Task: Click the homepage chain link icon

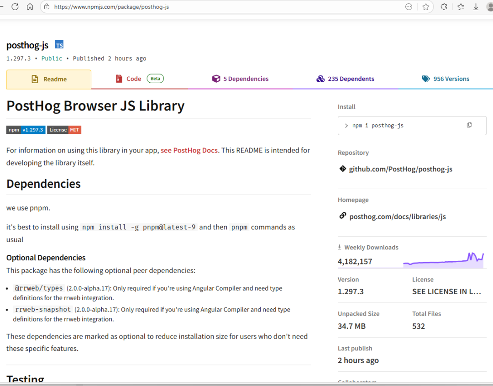Action: [342, 216]
